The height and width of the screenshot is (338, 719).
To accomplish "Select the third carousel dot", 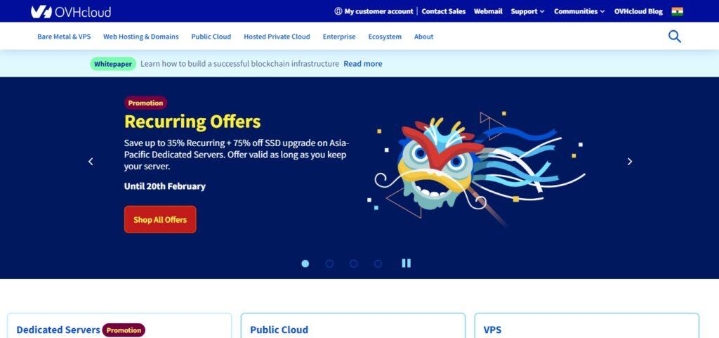I will click(x=354, y=264).
